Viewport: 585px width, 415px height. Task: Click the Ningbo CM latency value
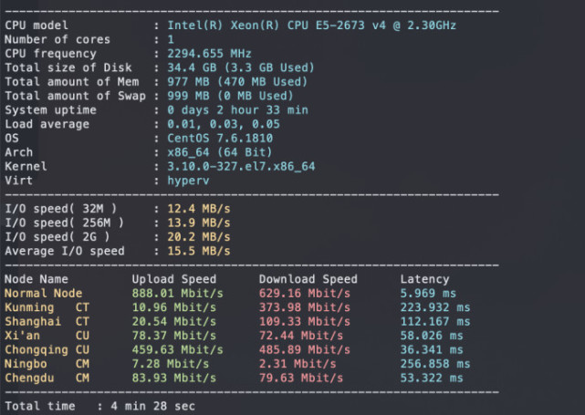[x=434, y=363]
